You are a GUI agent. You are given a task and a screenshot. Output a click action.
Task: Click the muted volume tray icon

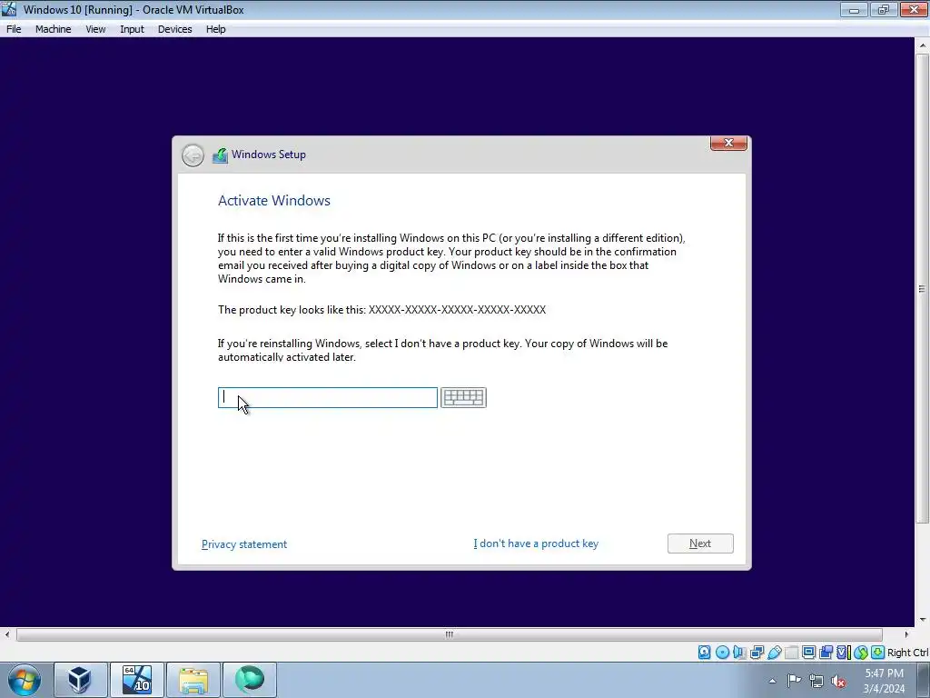838,681
